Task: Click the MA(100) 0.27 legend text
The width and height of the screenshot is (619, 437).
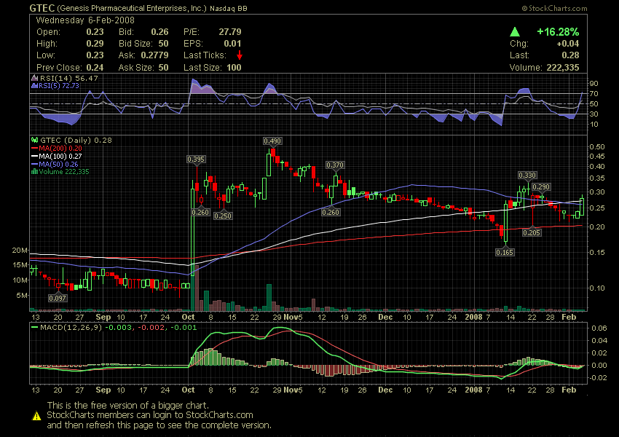Action: pyautogui.click(x=60, y=157)
